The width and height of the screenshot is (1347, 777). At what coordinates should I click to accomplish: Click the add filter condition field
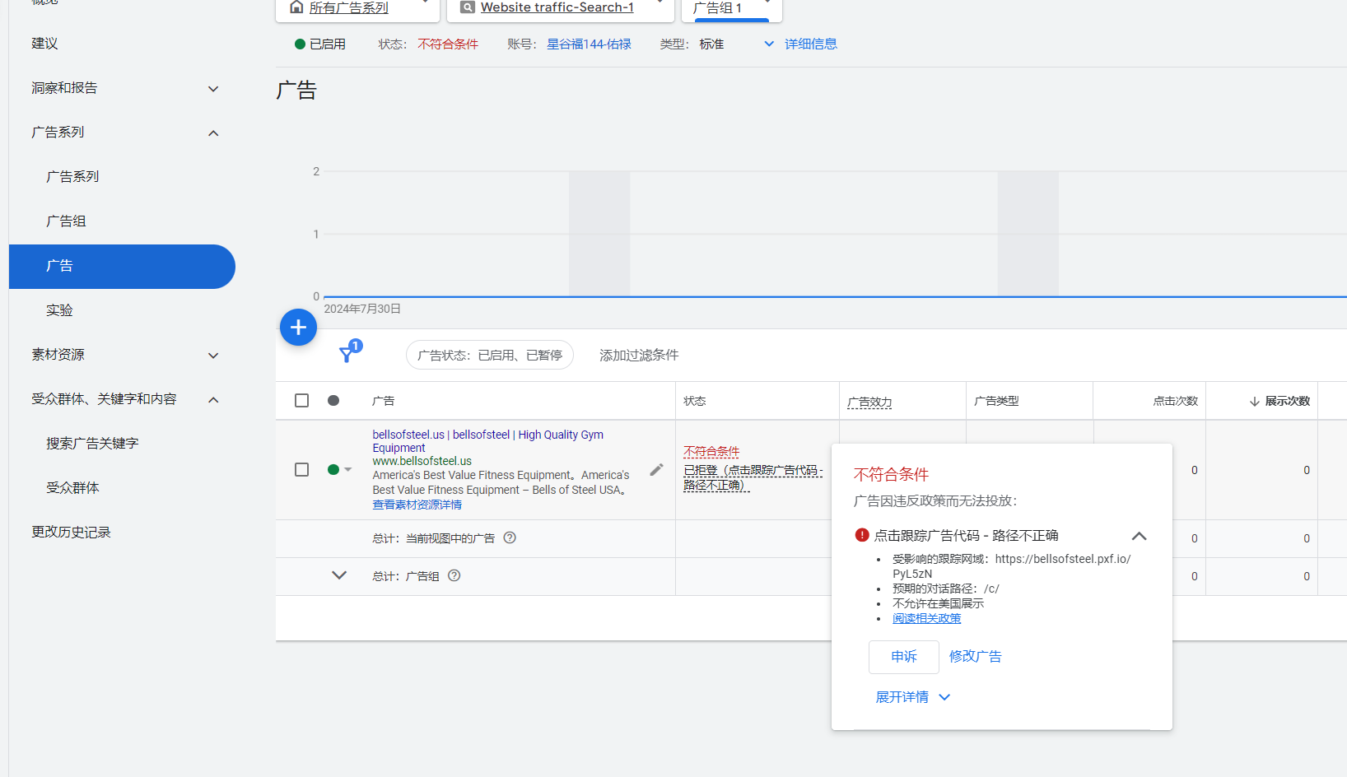(x=639, y=356)
